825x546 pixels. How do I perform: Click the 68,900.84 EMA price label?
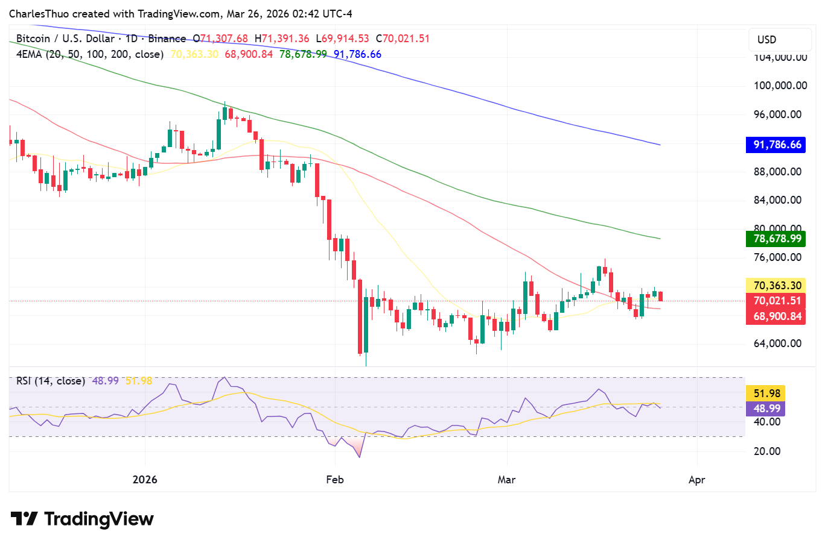click(x=776, y=316)
